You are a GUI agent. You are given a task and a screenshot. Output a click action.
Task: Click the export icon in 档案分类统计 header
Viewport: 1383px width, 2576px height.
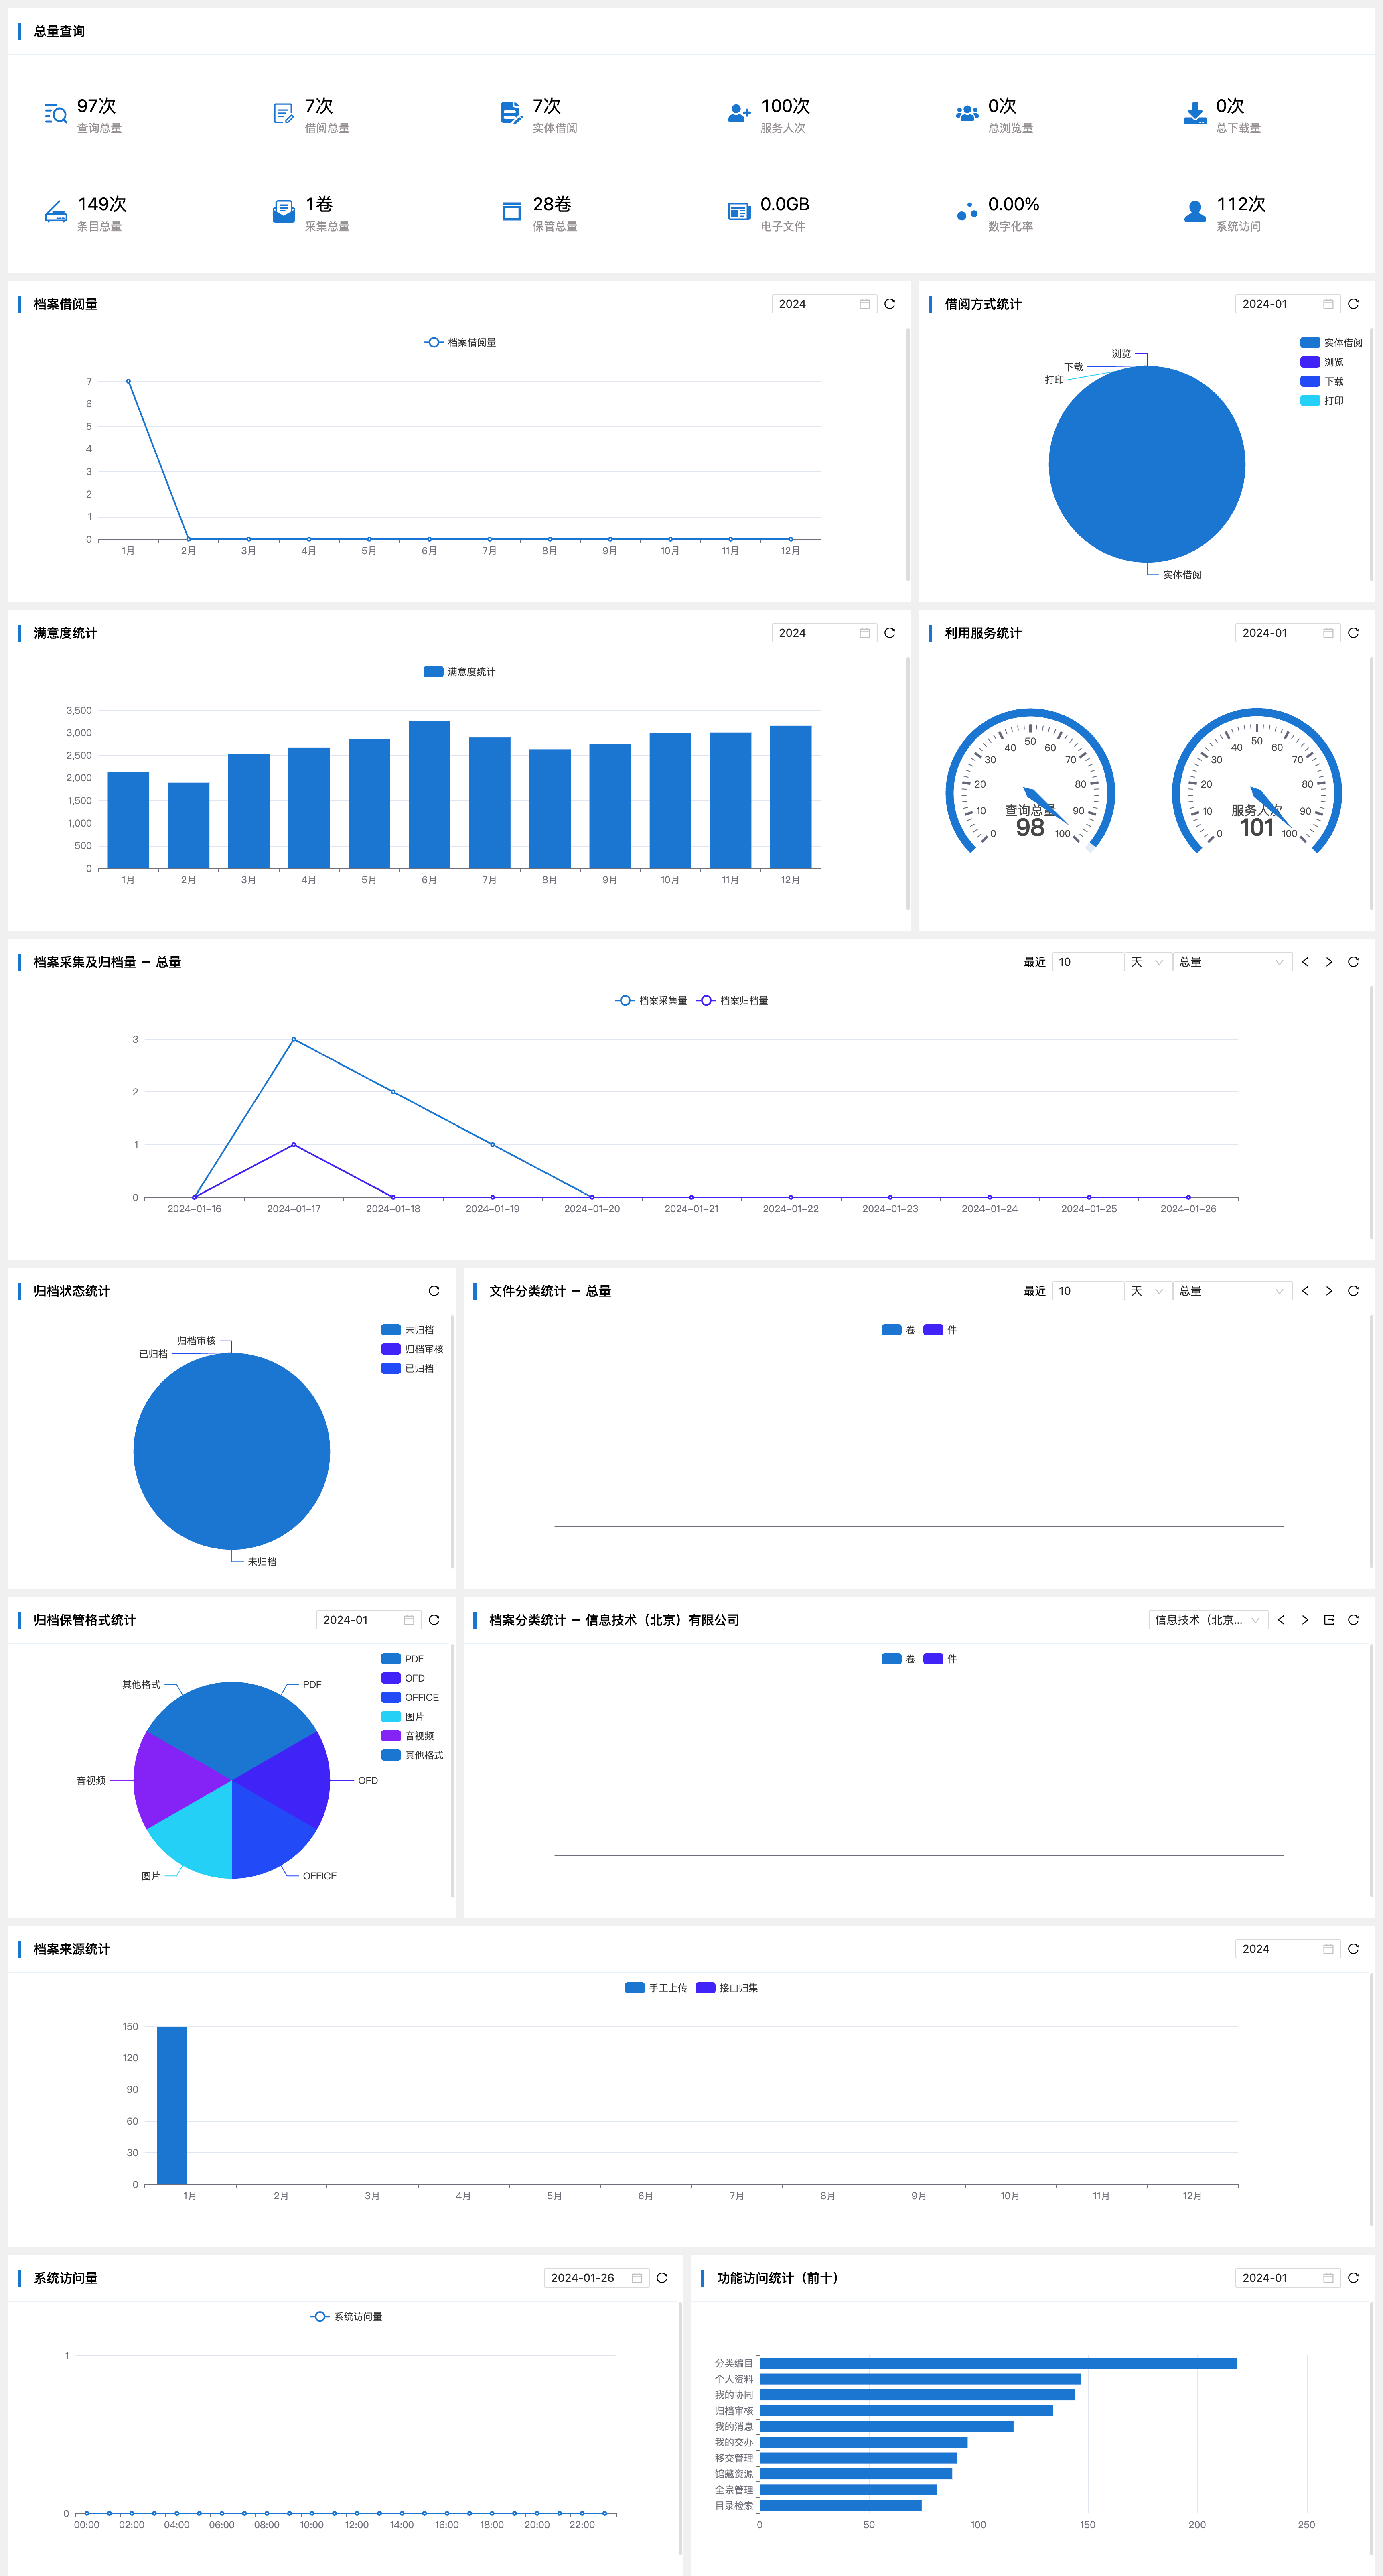1329,1620
